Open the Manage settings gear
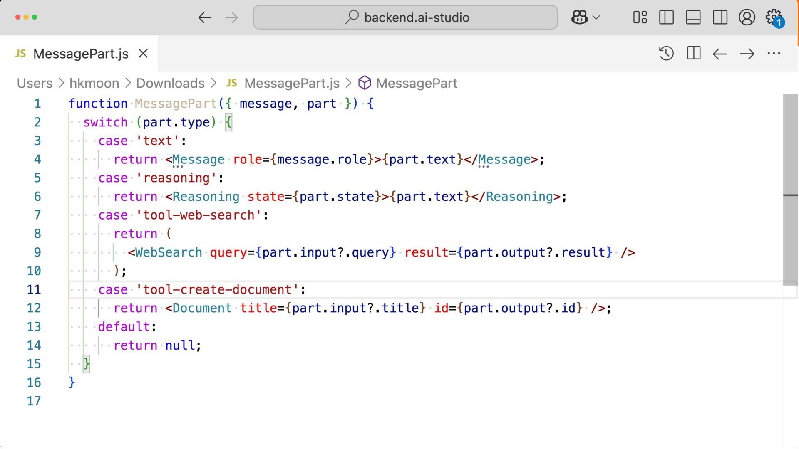Screen dimensions: 799x449 point(773,17)
